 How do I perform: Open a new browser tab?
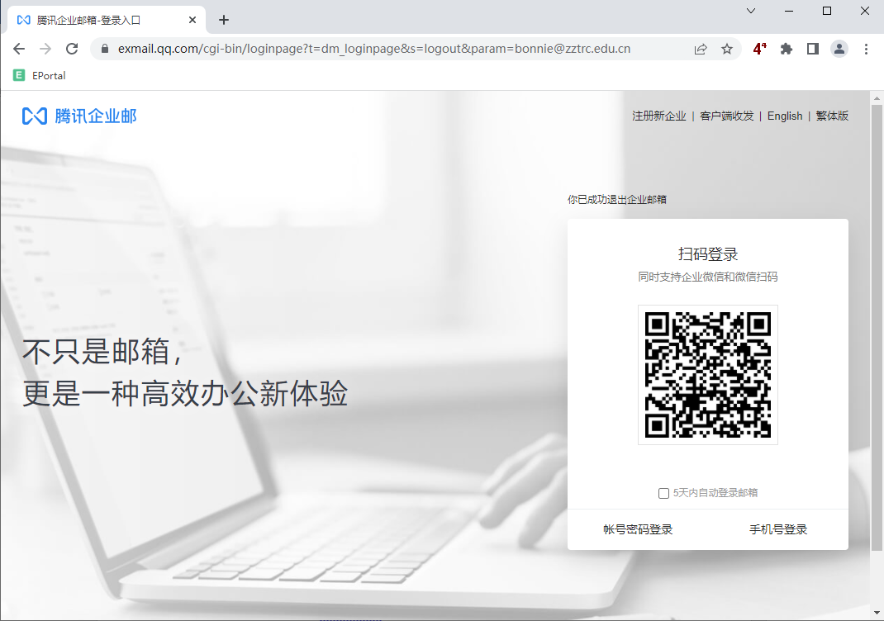click(224, 20)
